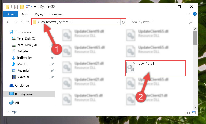Viewport: 206px width, 124px height.
Task: Open the Help question mark icon
Action: (x=194, y=14)
